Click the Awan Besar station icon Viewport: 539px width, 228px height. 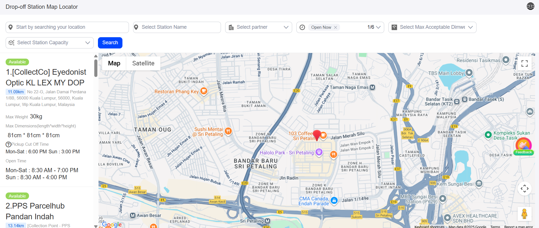[x=133, y=215]
